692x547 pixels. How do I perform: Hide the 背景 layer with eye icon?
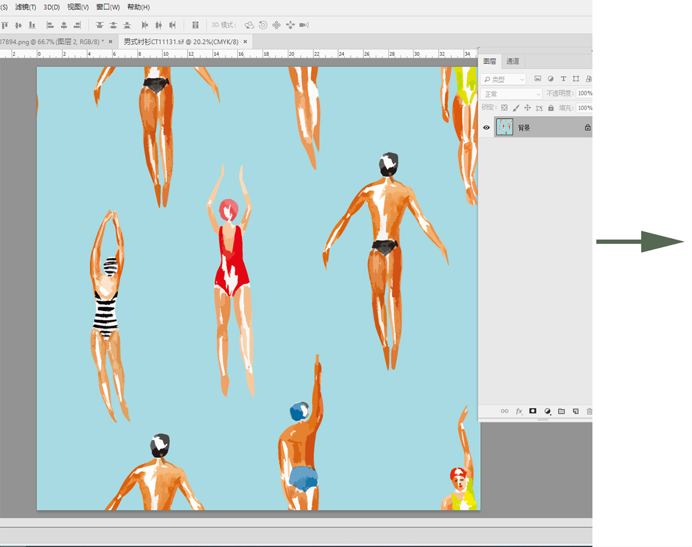(486, 127)
